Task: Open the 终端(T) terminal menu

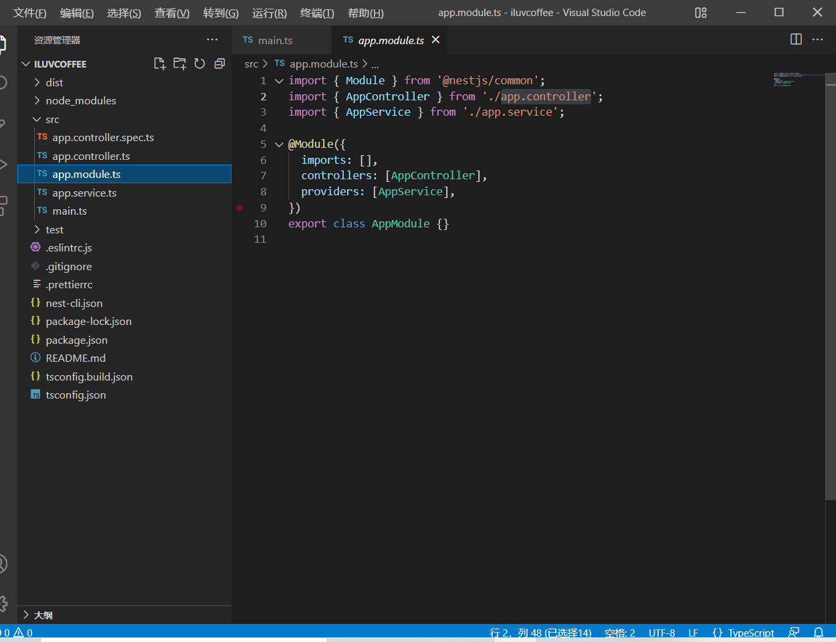Action: pos(317,13)
